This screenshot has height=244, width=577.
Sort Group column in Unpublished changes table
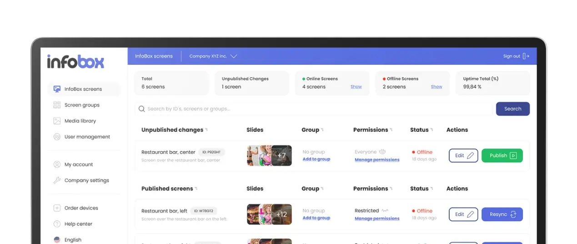click(322, 130)
